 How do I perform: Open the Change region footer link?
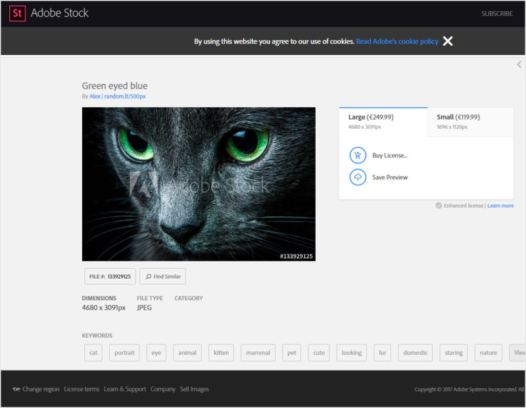(x=41, y=389)
